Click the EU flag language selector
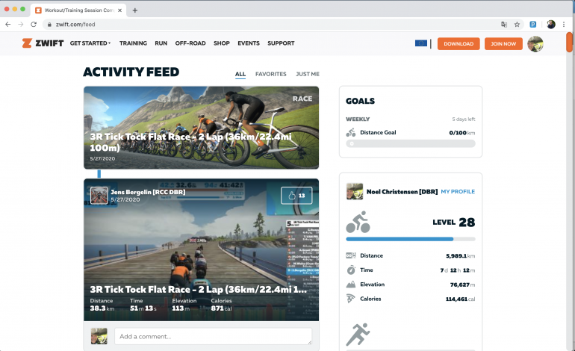Viewport: 575px width, 351px height. [x=421, y=43]
